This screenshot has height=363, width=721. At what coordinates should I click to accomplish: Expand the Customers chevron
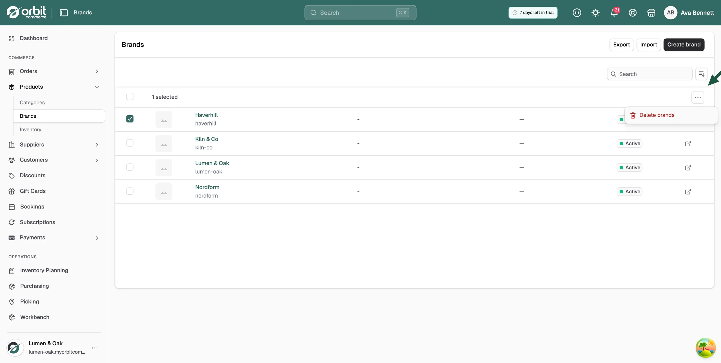tap(97, 160)
